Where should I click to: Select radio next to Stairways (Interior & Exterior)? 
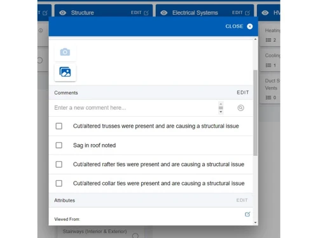coord(135,235)
